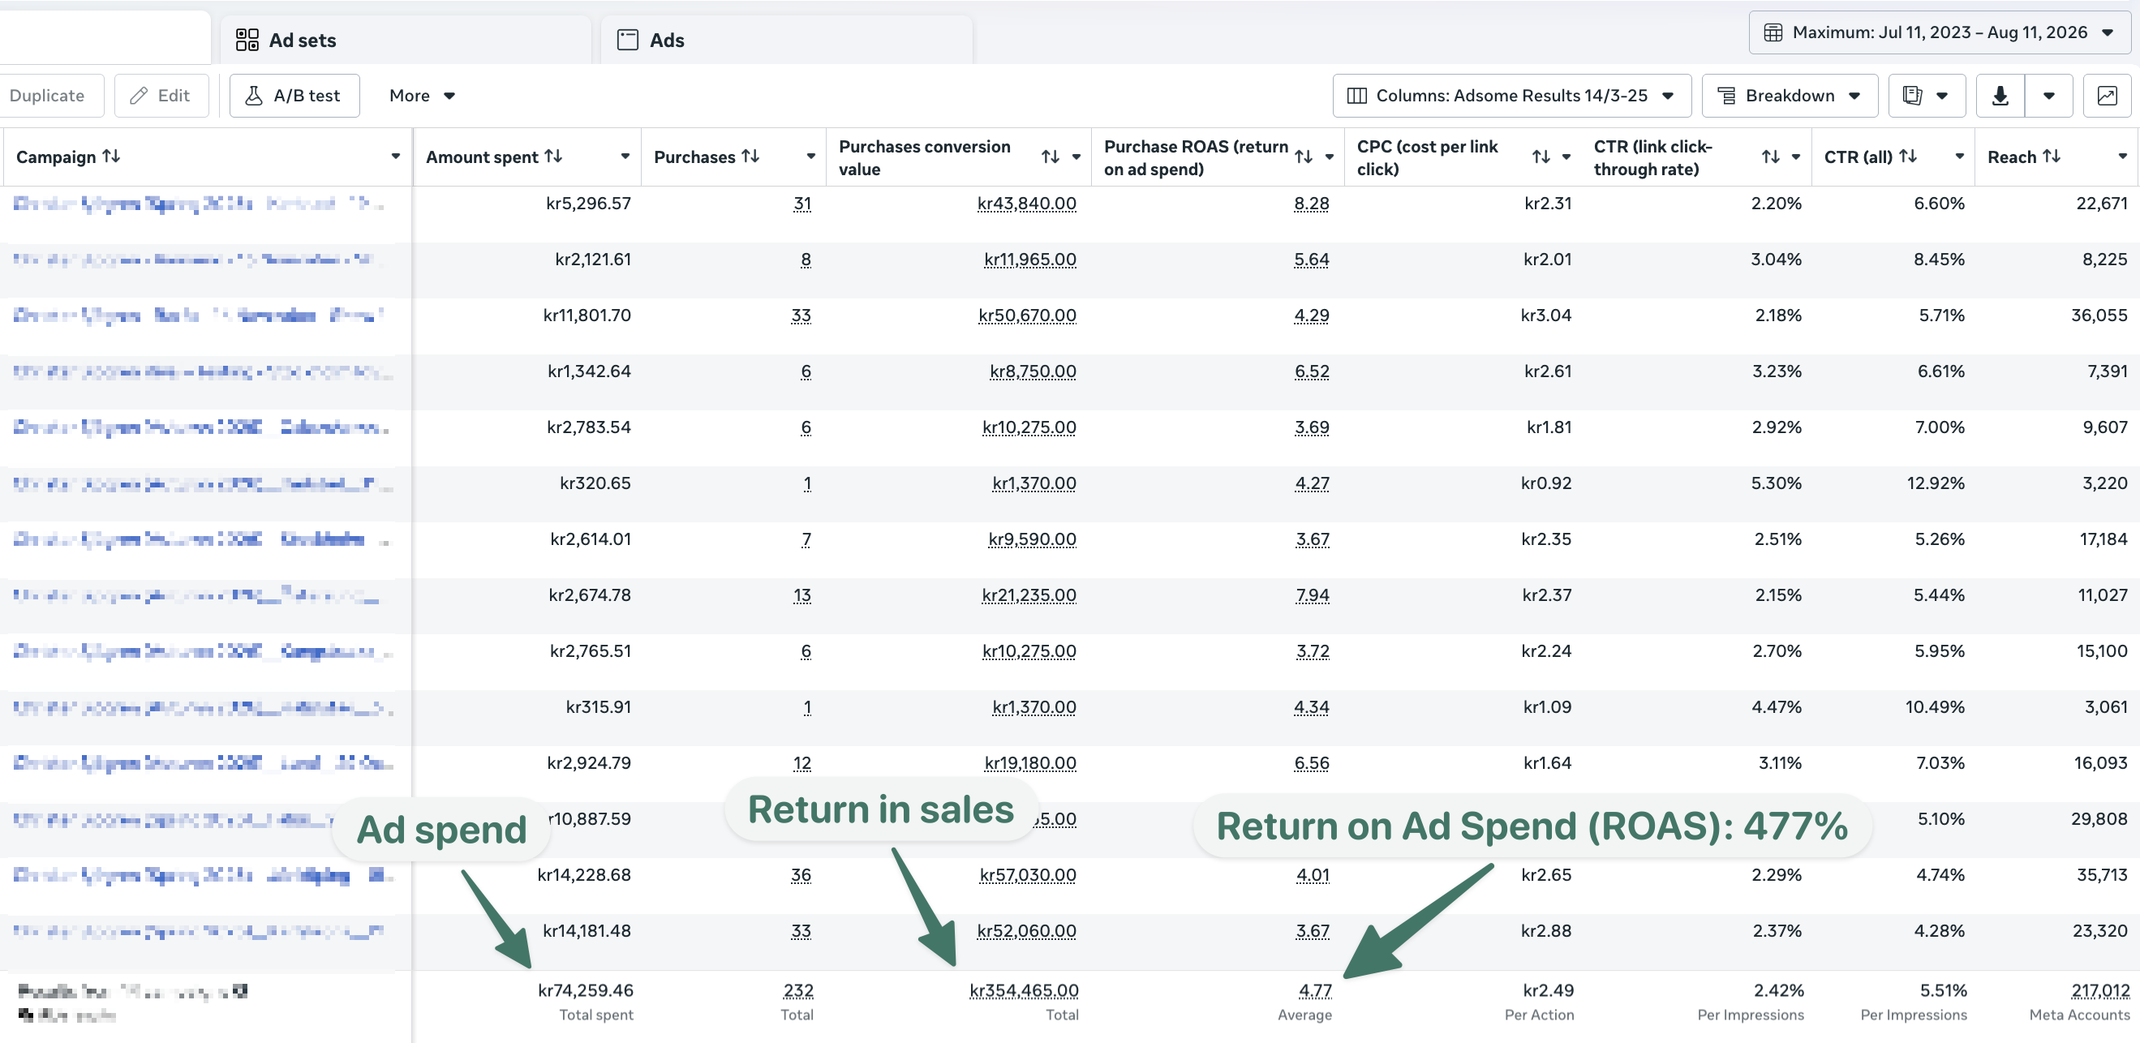Open conversion value kr21,235.00
This screenshot has width=2140, height=1043.
1029,595
